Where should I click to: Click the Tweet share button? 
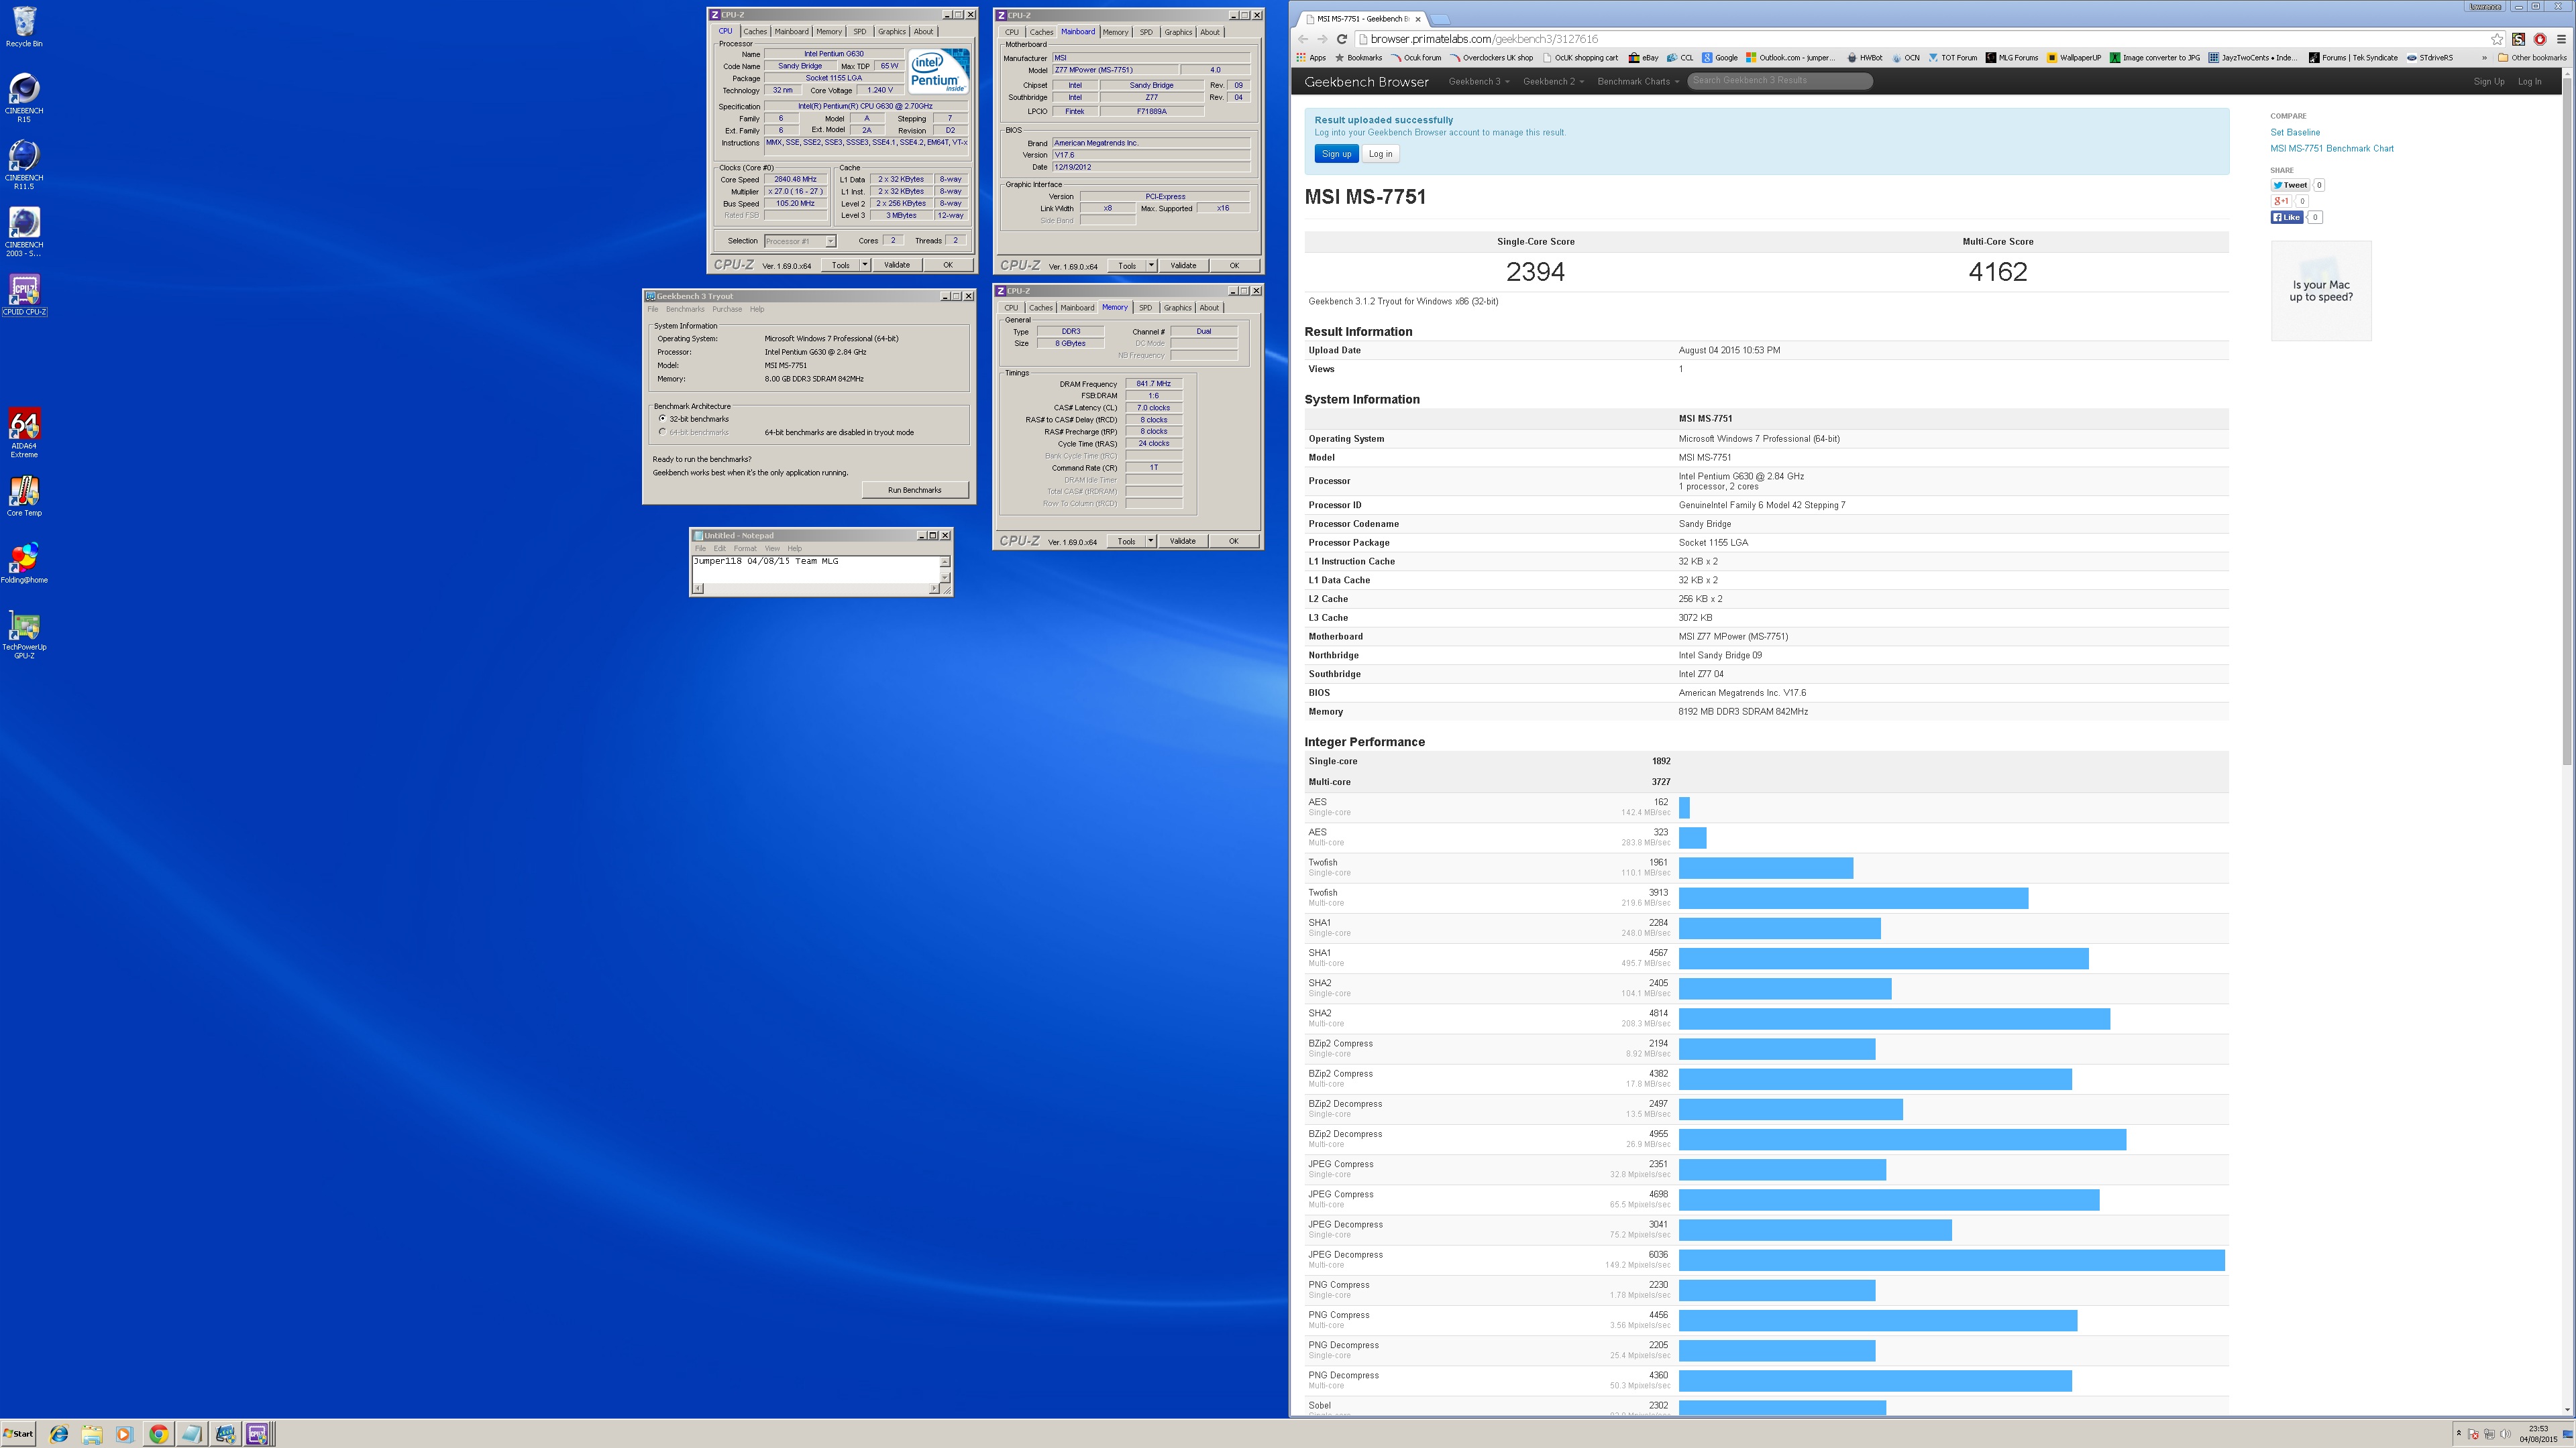pos(2289,185)
